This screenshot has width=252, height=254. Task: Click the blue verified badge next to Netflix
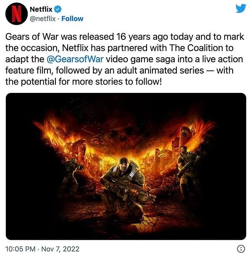(x=58, y=9)
